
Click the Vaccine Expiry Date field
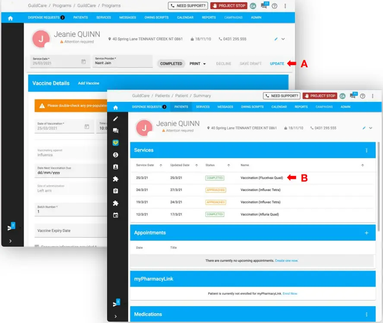[x=71, y=231]
